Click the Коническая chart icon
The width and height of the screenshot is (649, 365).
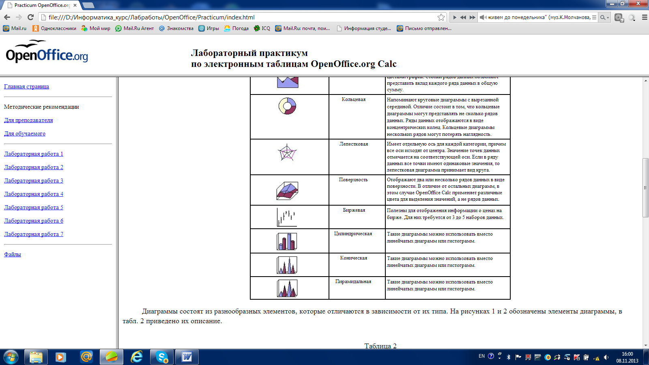click(287, 265)
